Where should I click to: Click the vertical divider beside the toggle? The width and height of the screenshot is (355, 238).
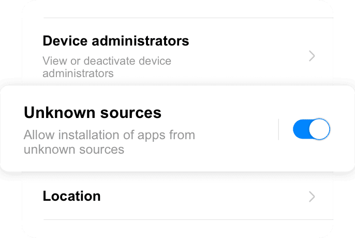(x=278, y=129)
